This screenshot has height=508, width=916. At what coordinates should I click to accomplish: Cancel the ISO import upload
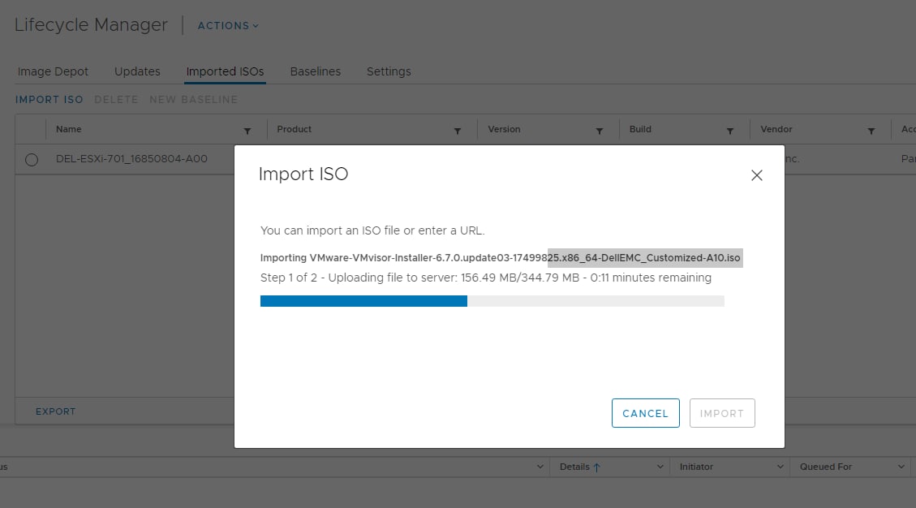pos(646,413)
